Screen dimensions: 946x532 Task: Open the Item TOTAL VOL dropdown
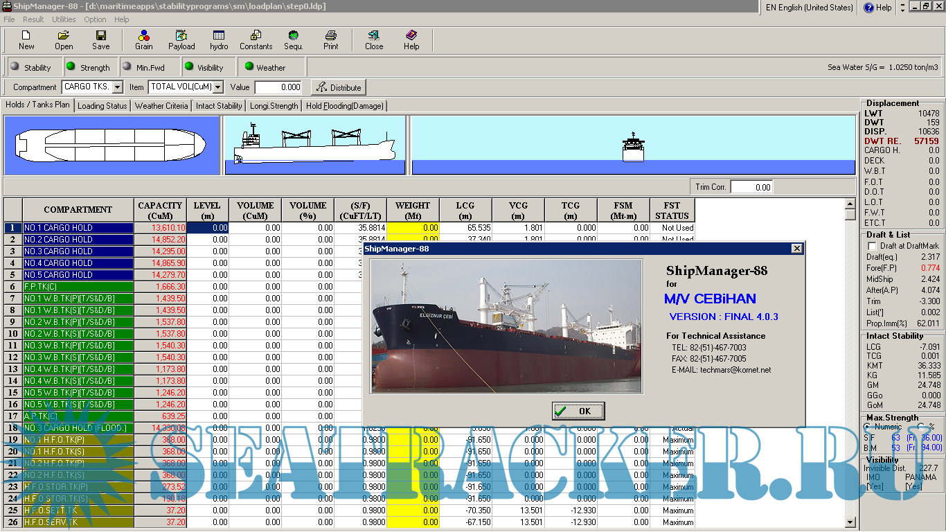pos(218,87)
